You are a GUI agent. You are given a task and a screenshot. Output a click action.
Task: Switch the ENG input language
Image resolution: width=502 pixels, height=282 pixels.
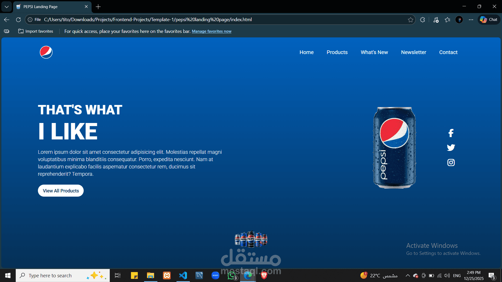pyautogui.click(x=457, y=275)
